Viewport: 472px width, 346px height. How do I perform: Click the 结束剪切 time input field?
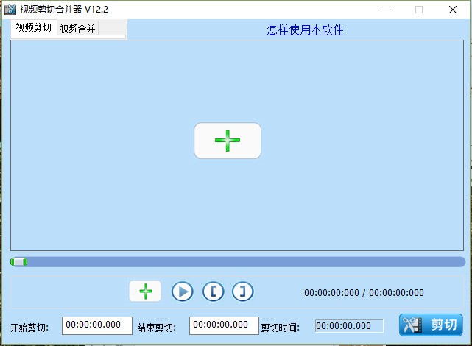click(x=224, y=325)
